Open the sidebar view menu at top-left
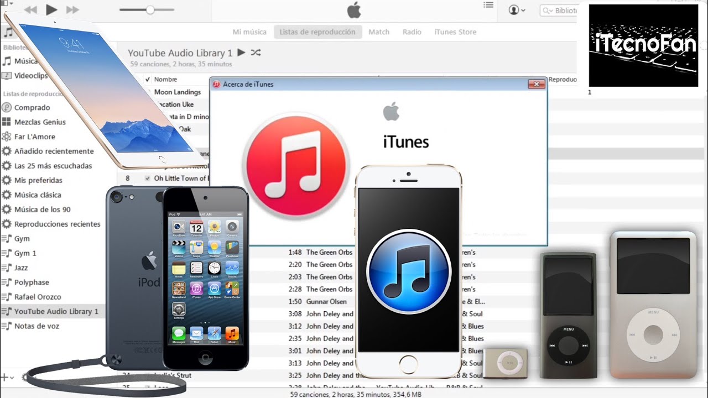The width and height of the screenshot is (708, 398). [8, 3]
